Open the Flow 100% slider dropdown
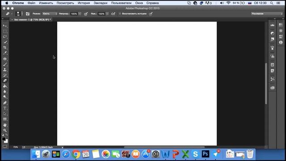 point(107,14)
